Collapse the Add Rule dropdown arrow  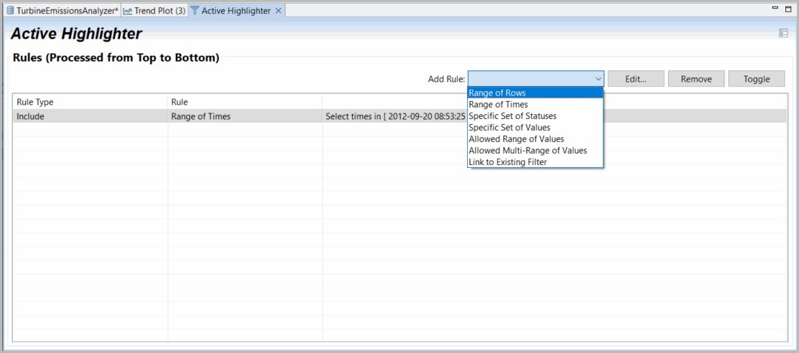(x=598, y=79)
